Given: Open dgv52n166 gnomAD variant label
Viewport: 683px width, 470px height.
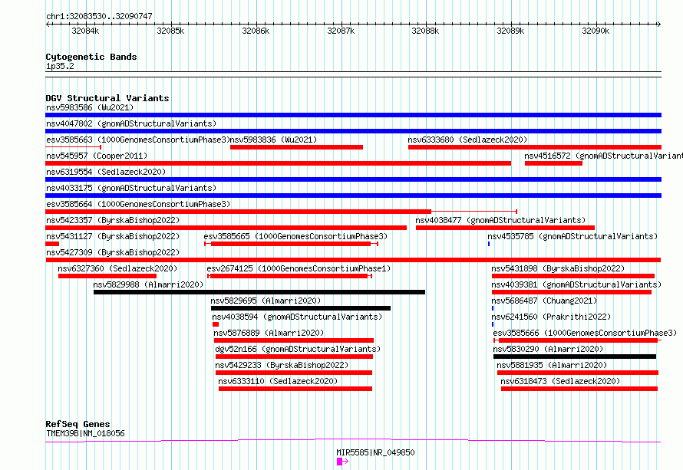Looking at the screenshot, I should tap(298, 349).
